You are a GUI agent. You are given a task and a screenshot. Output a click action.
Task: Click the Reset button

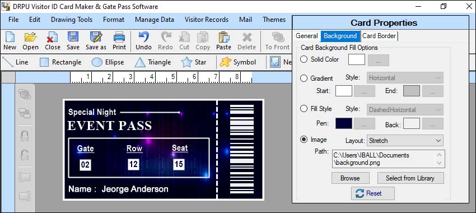tap(373, 193)
